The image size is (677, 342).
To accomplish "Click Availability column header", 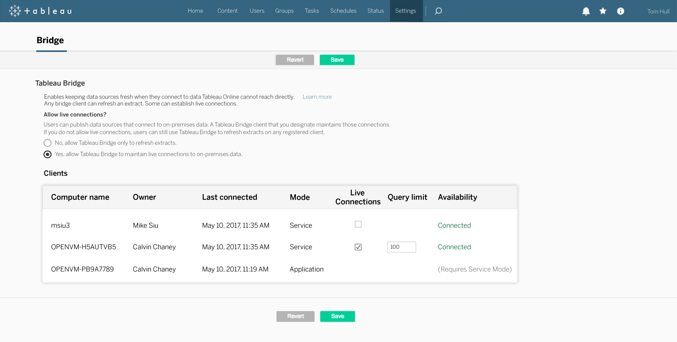I will point(457,197).
